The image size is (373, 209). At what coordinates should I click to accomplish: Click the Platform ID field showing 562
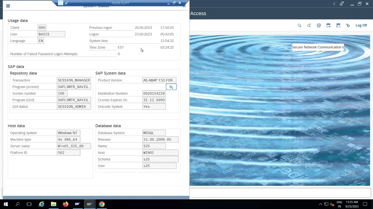(x=68, y=153)
